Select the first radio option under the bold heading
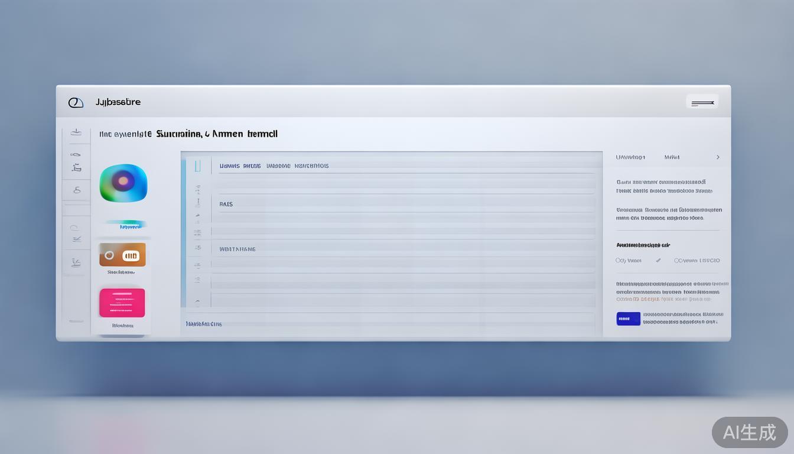This screenshot has height=454, width=794. point(619,260)
